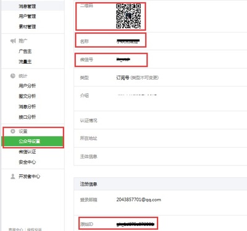Open 消息分析 statistics
Image resolution: width=247 pixels, height=231 pixels.
pos(27,106)
